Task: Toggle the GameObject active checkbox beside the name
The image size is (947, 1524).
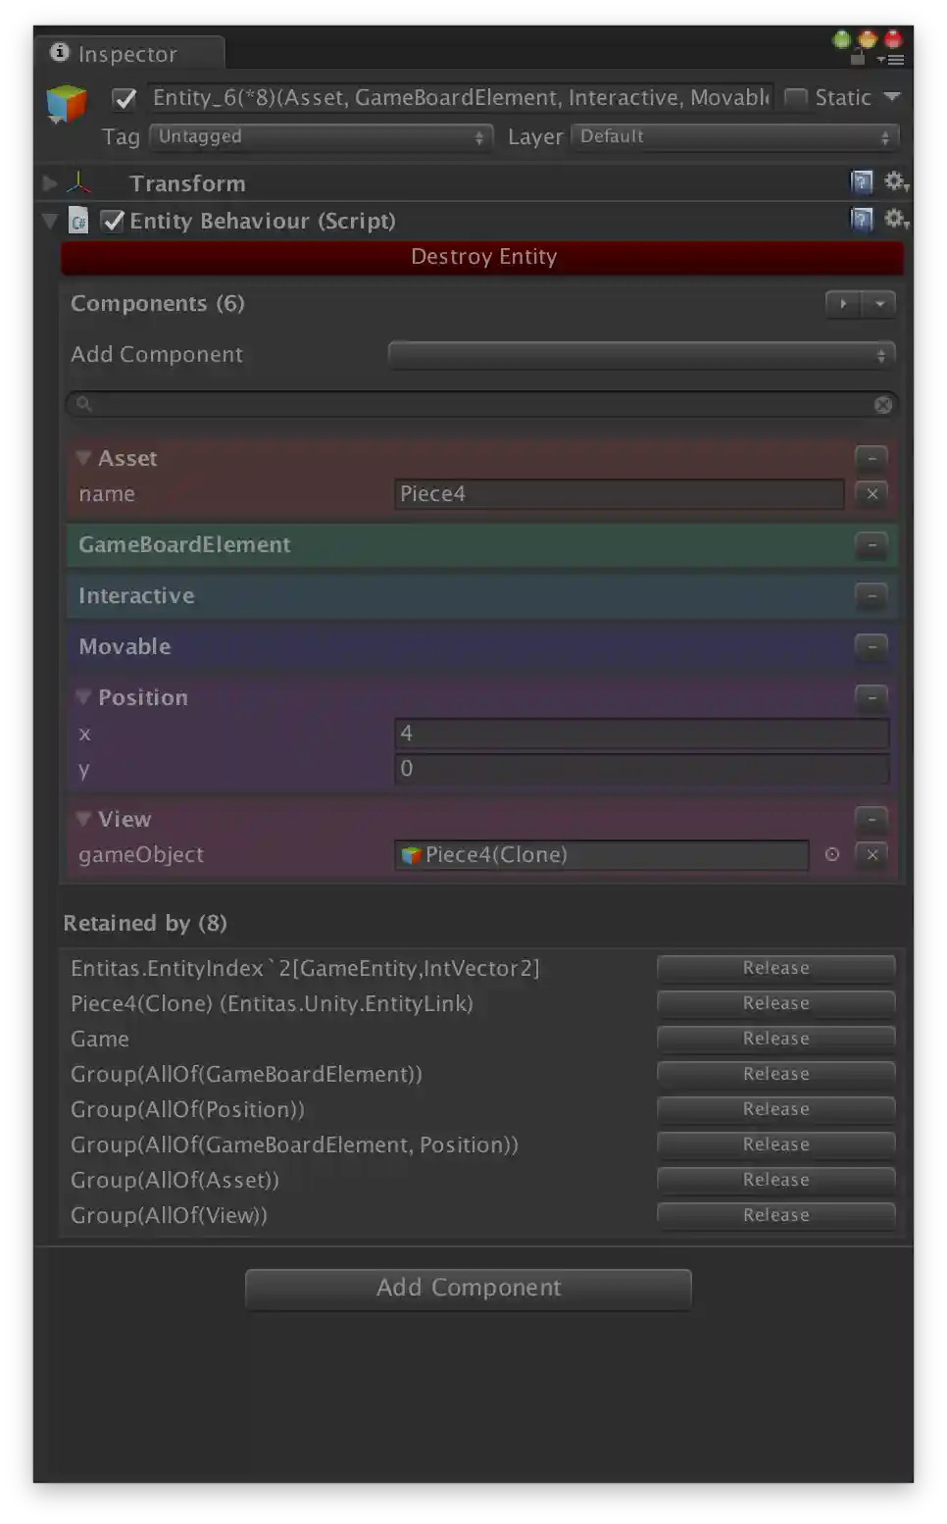Action: tap(124, 98)
